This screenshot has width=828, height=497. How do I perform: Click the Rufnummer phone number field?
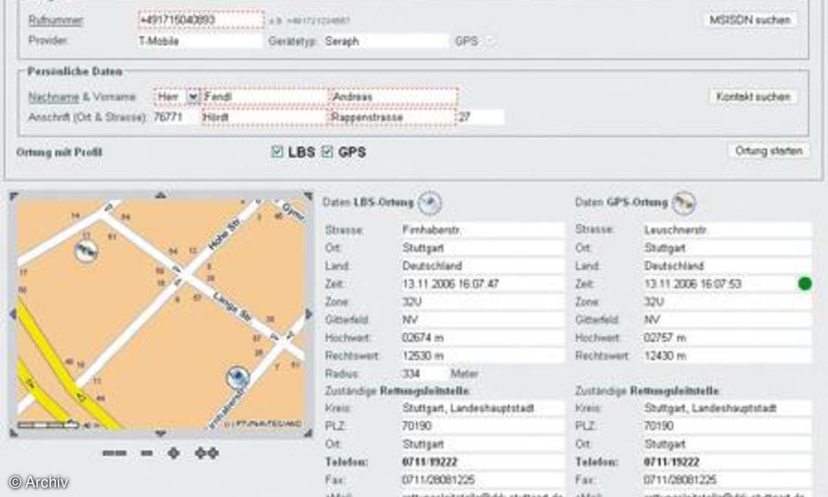click(201, 20)
